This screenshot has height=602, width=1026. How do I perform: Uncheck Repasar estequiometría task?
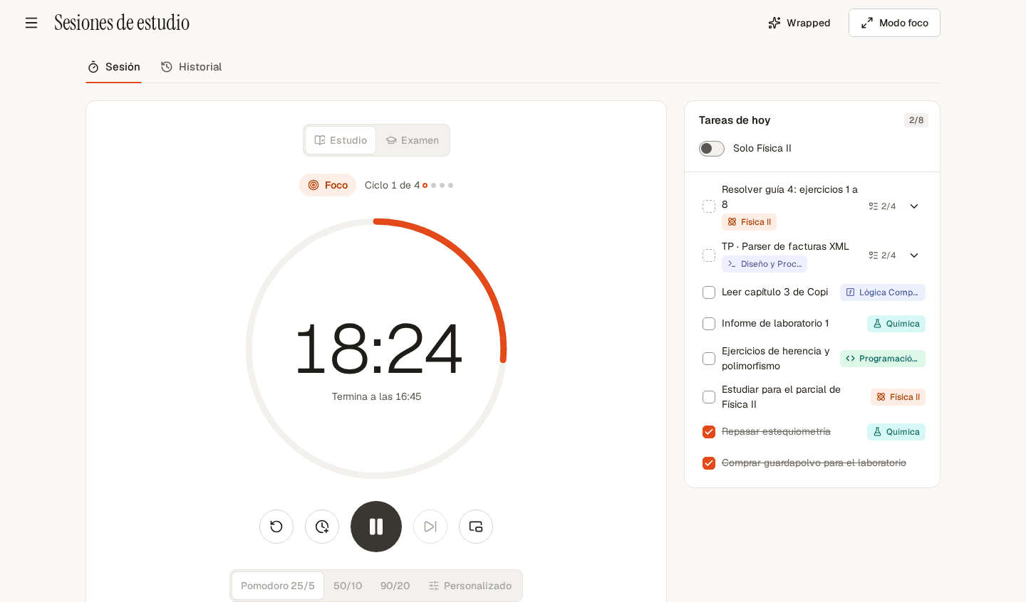point(709,432)
